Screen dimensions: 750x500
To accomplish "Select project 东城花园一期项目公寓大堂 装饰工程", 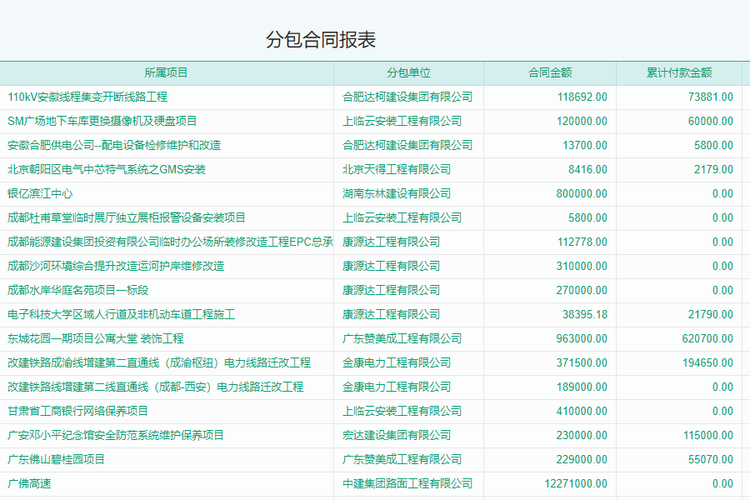I will tap(96, 339).
